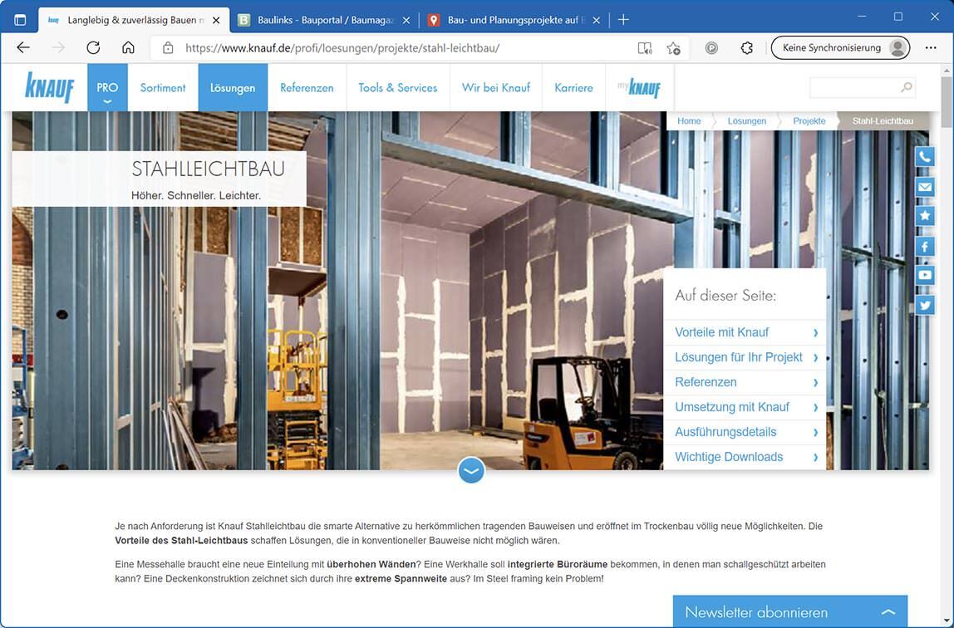Jump to Referenzen section in sidebar list
The width and height of the screenshot is (954, 628).
(x=745, y=382)
